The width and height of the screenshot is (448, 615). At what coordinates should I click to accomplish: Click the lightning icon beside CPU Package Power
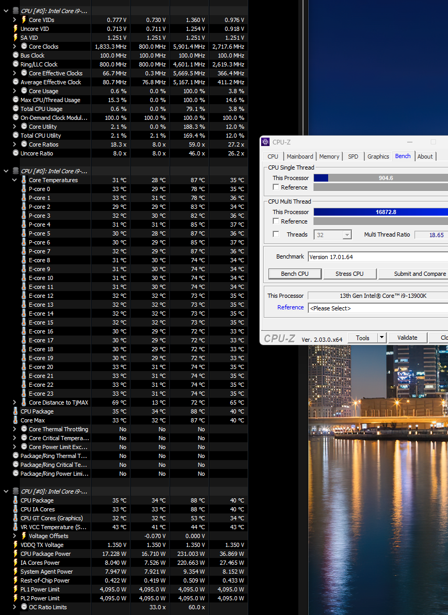tap(16, 554)
